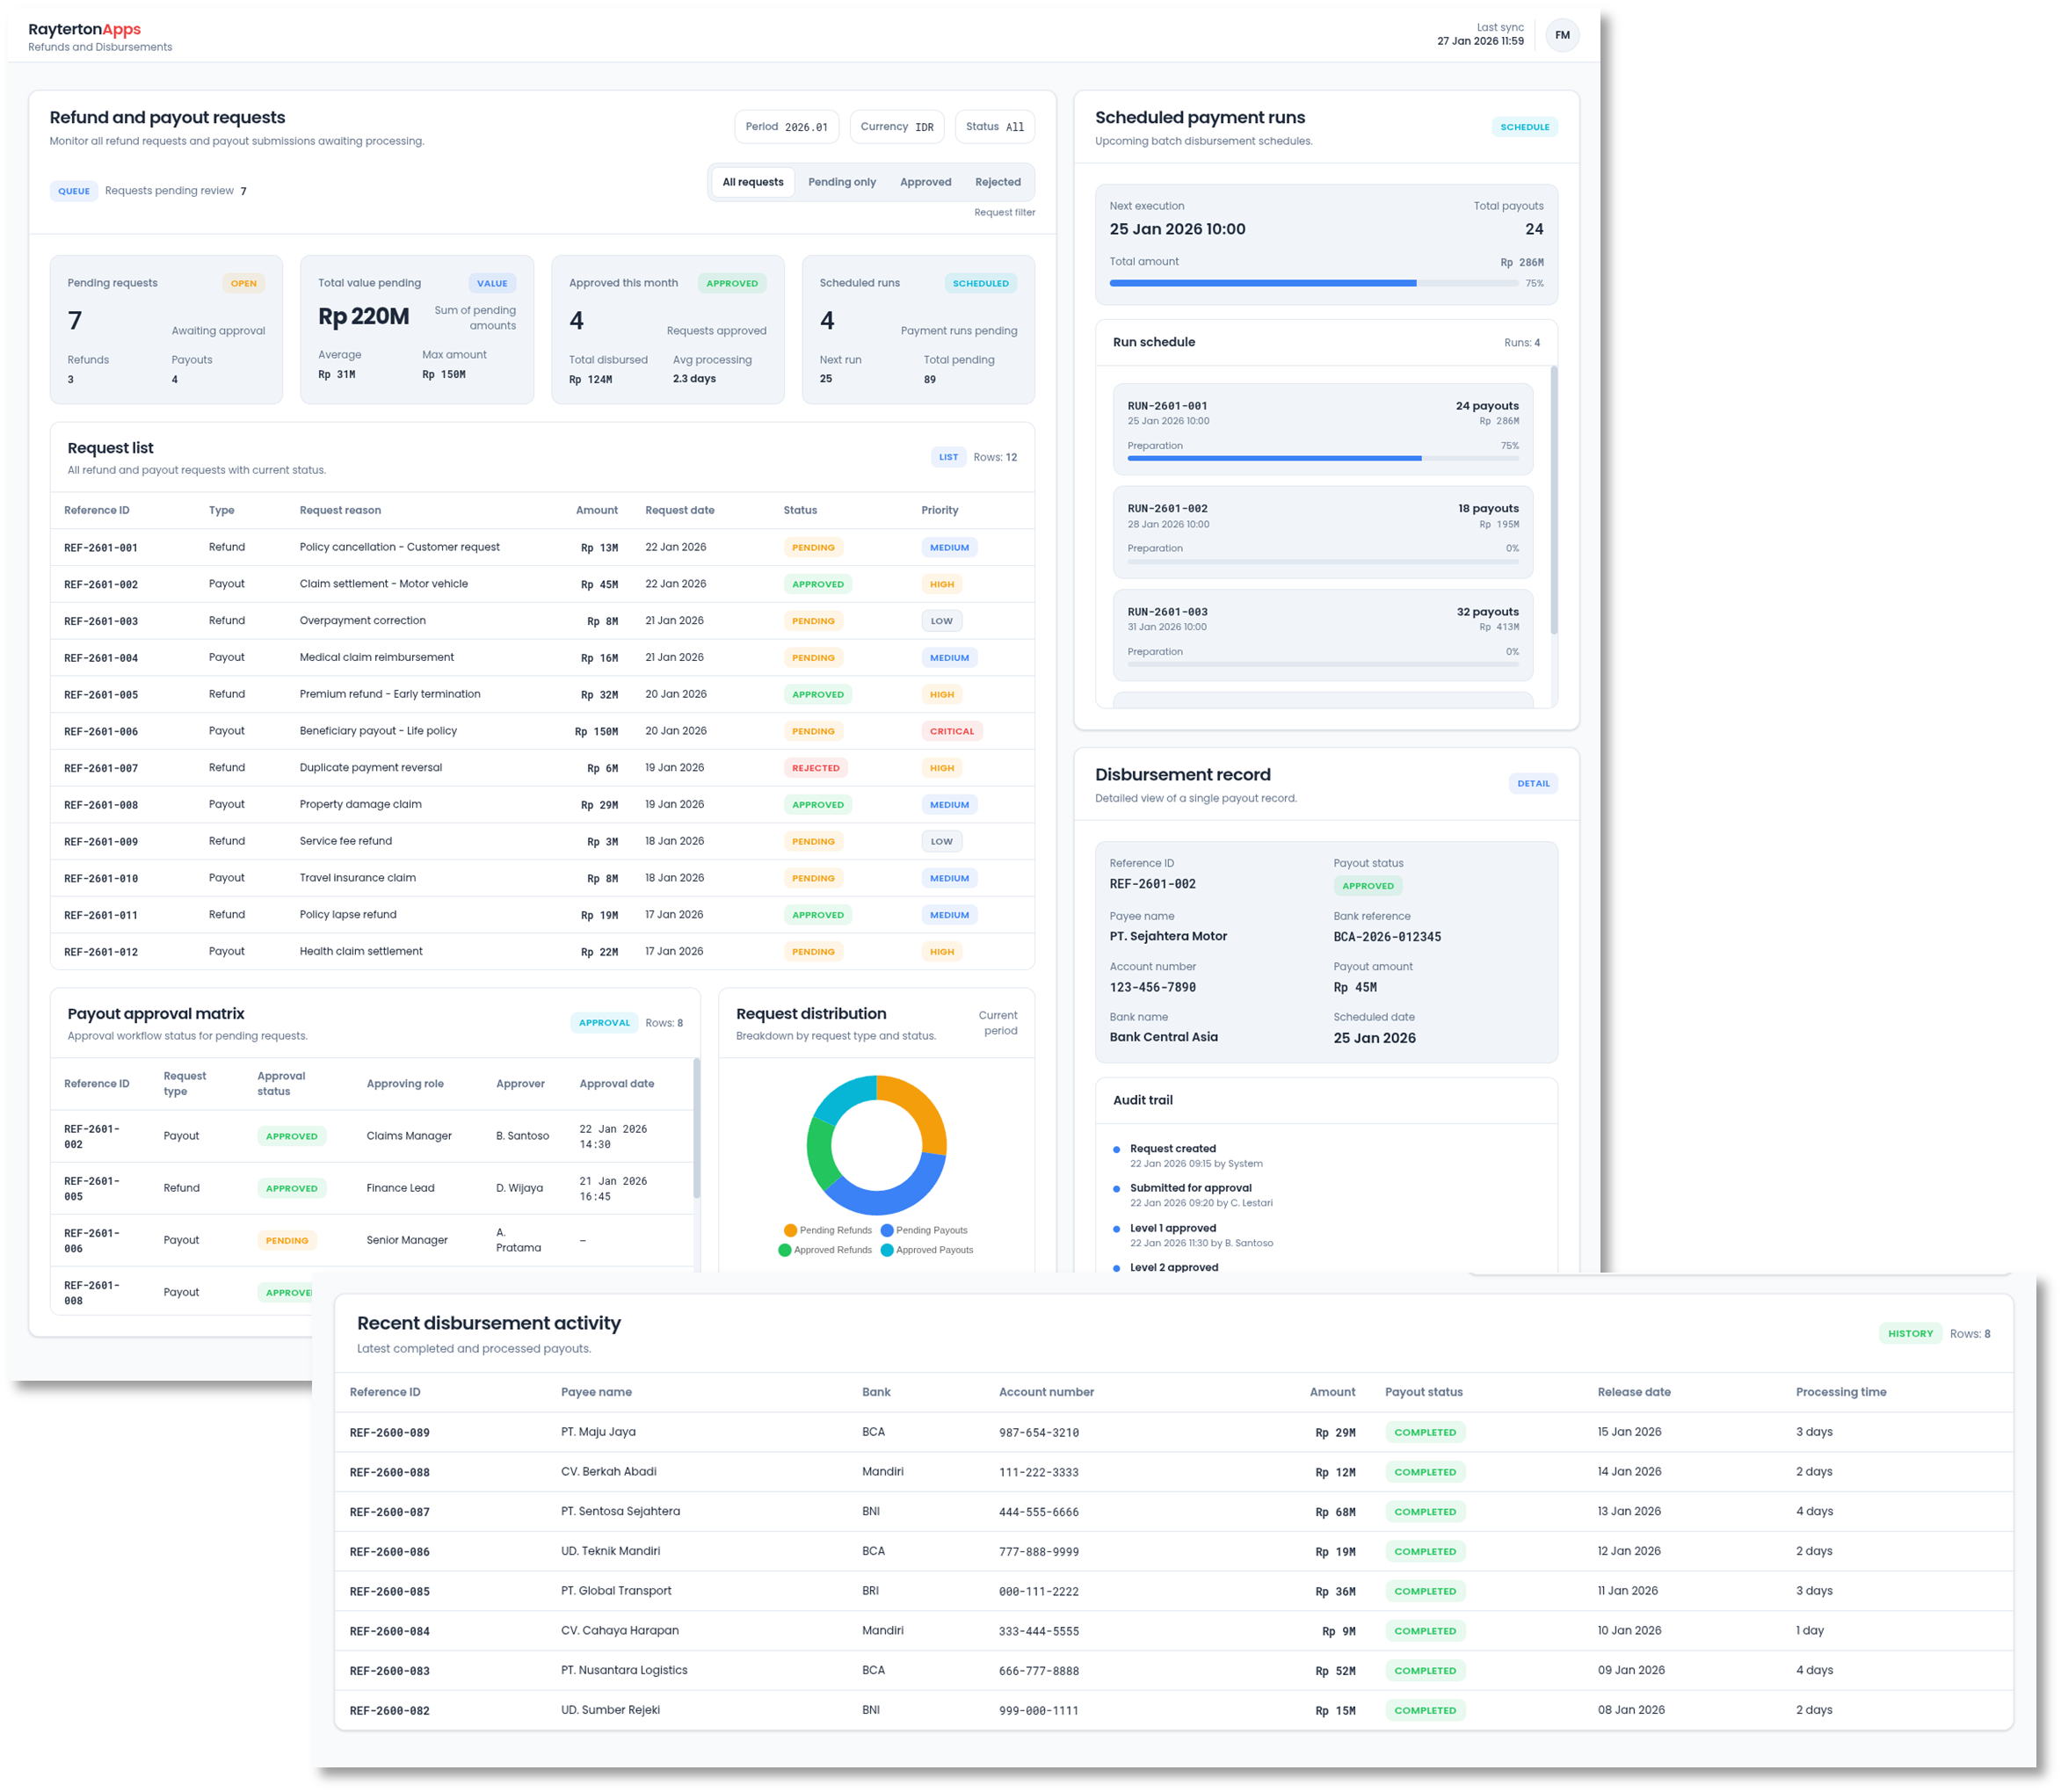Click the LIST badge above request table
Screen dimensions: 2061x1792
[948, 457]
